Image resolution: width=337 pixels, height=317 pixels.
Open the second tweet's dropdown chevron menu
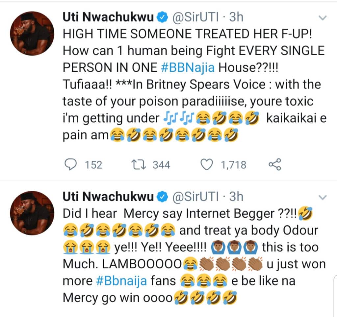pyautogui.click(x=323, y=197)
